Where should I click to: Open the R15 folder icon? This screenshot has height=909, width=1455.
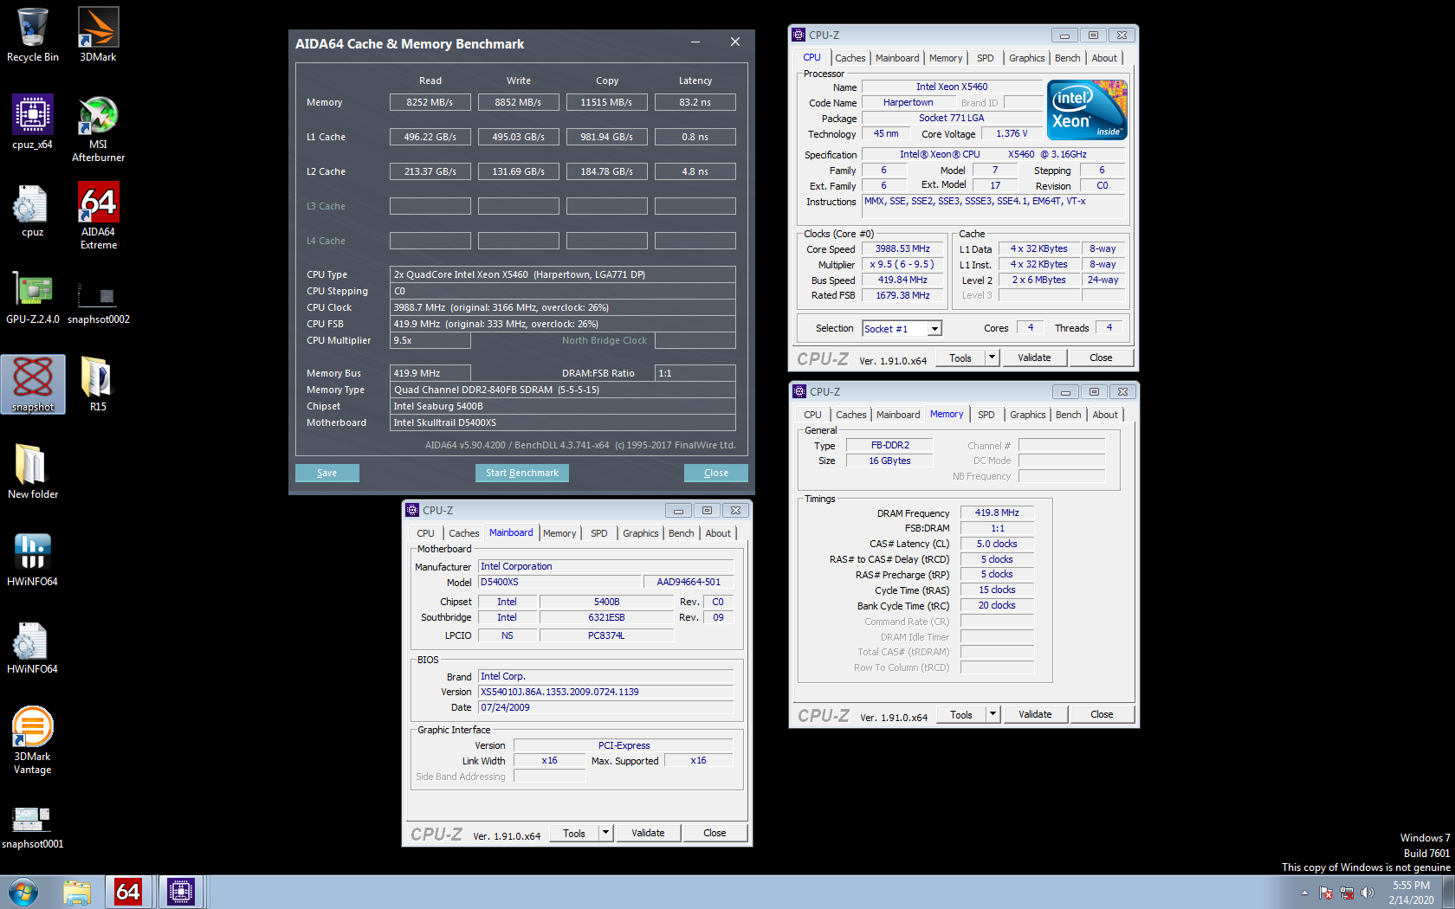(98, 384)
